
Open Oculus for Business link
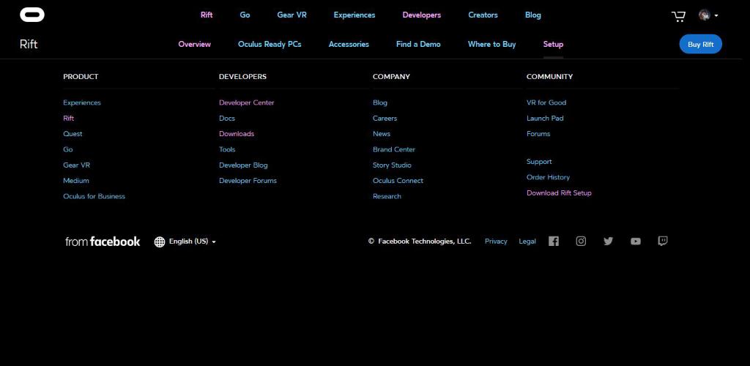[x=94, y=196]
